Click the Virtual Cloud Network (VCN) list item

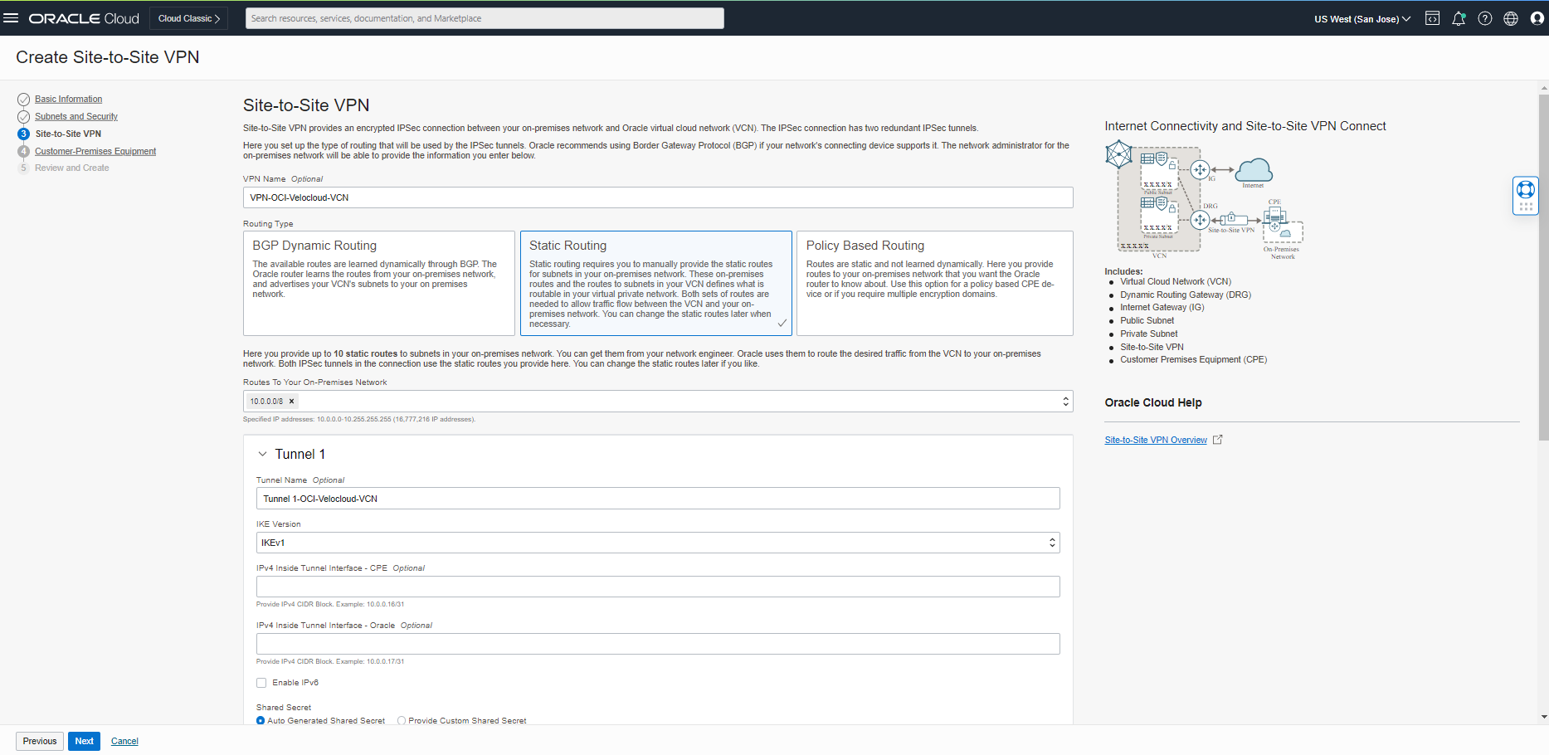coord(1176,282)
